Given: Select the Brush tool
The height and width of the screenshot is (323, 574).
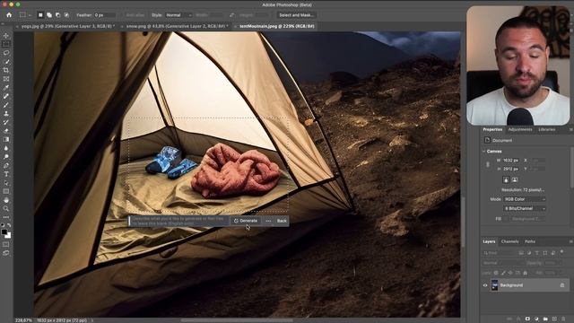Looking at the screenshot, I should pos(6,105).
